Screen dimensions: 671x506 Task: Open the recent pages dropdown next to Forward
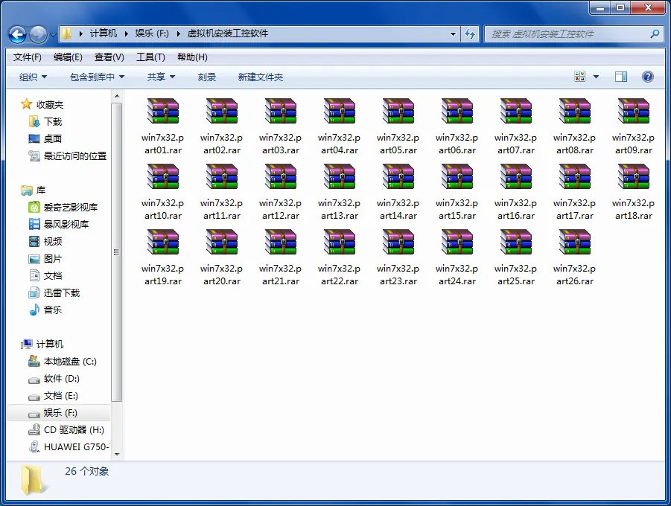53,35
